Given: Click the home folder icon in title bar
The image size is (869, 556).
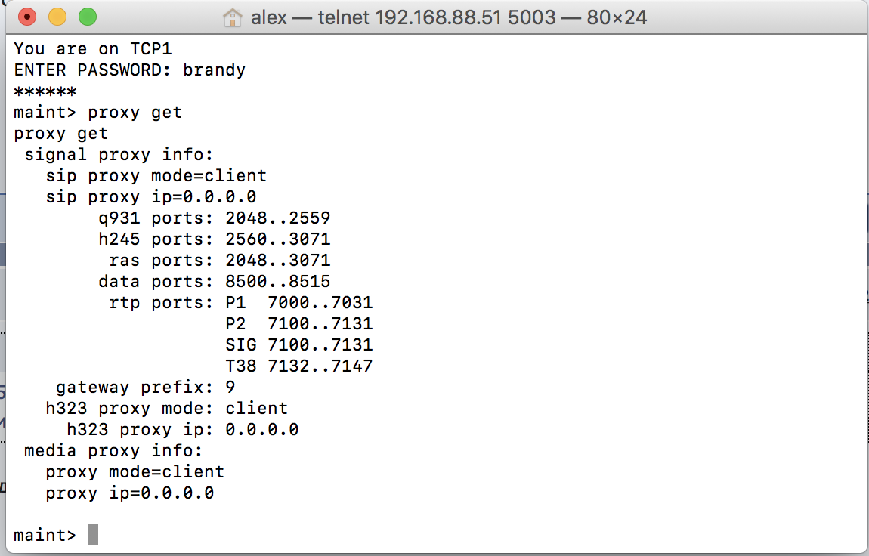Looking at the screenshot, I should click(x=233, y=17).
